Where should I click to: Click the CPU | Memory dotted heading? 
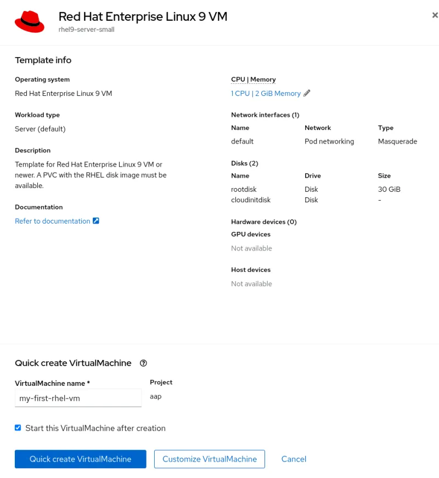coord(254,79)
